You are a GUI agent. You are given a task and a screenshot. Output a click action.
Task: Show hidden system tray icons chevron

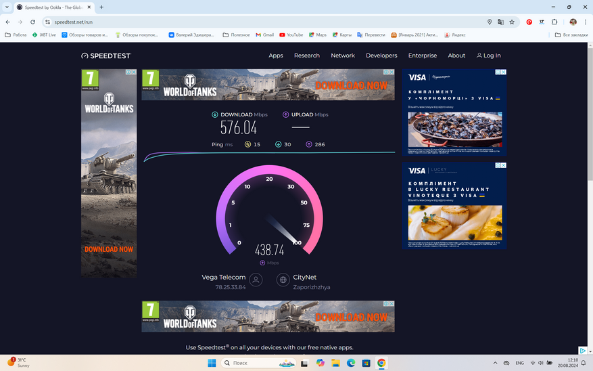(x=495, y=363)
